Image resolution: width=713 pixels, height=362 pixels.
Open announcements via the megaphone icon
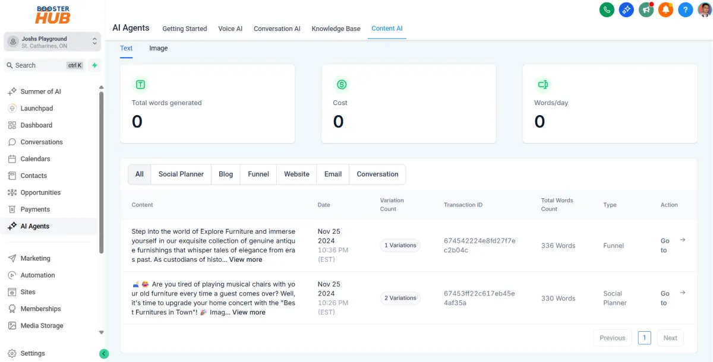[x=646, y=9]
